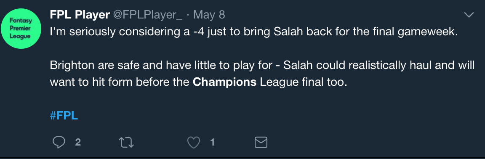Send tweet via the envelope message icon
The height and width of the screenshot is (159, 485).
pyautogui.click(x=261, y=142)
